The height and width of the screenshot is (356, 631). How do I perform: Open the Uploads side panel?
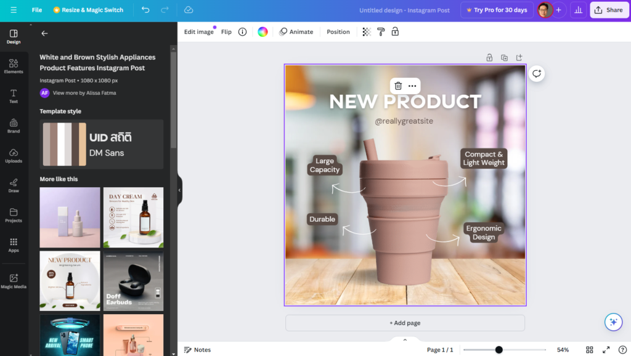14,156
